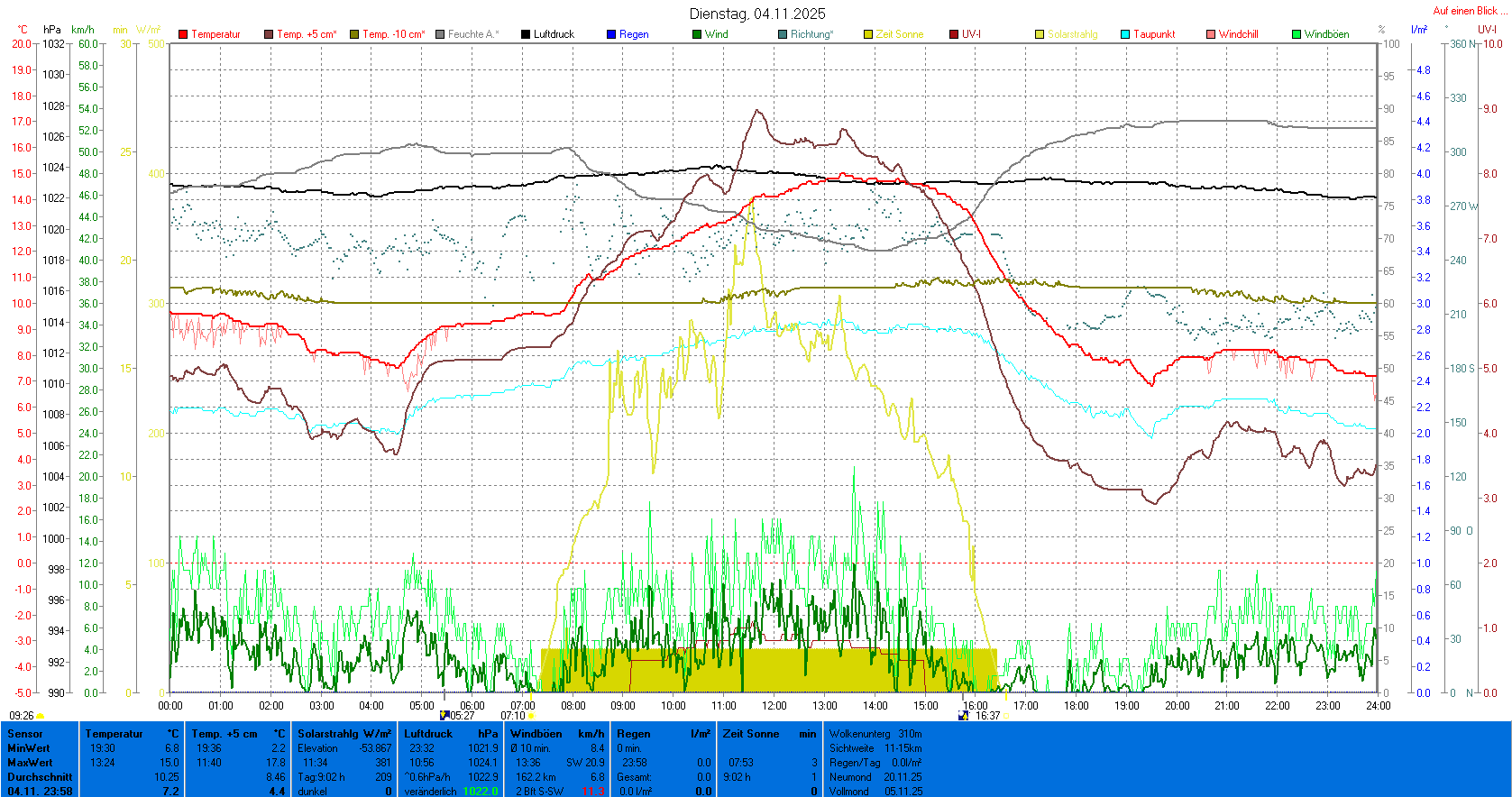Select the Windböen legend label
Viewport: 1512px width, 797px height.
click(1326, 34)
